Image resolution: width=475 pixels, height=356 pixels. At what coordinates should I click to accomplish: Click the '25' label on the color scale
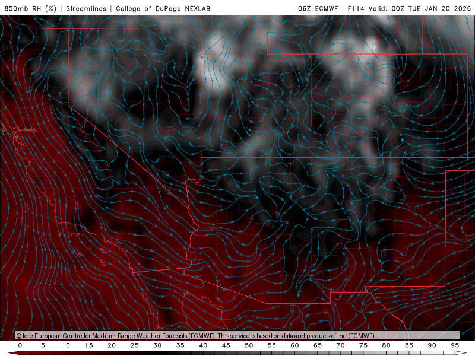(135, 345)
